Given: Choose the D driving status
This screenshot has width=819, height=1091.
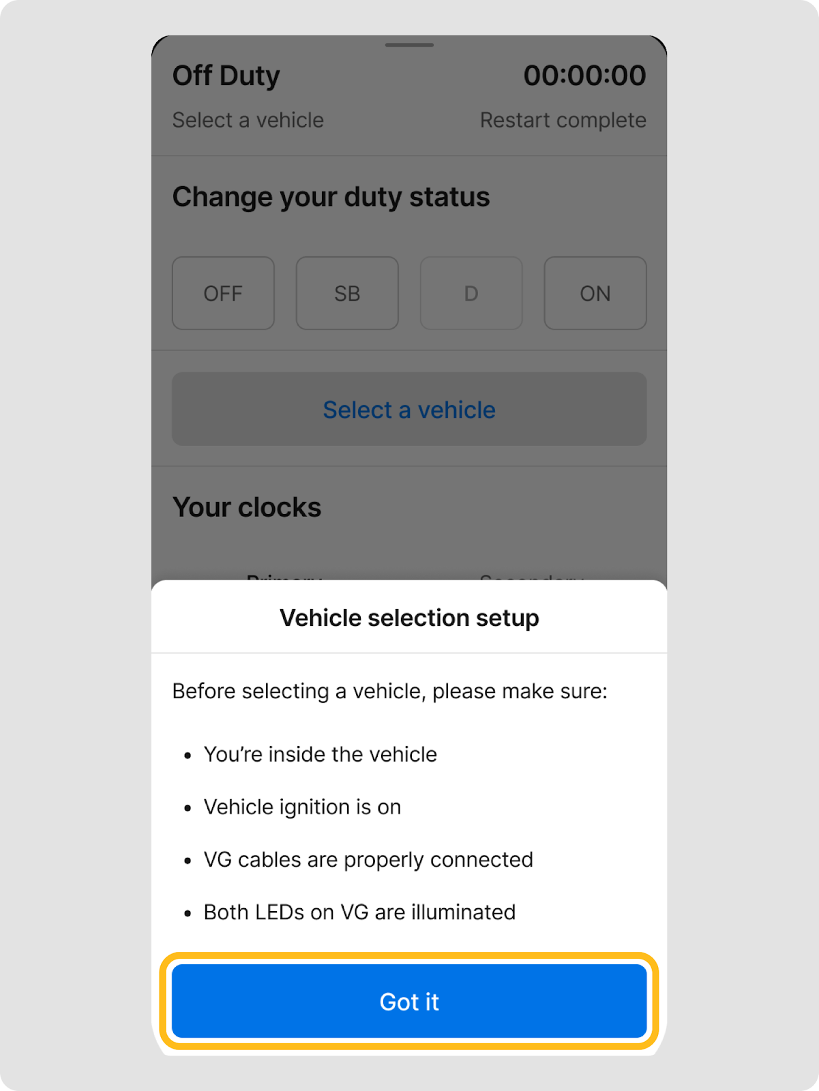Looking at the screenshot, I should tap(471, 293).
